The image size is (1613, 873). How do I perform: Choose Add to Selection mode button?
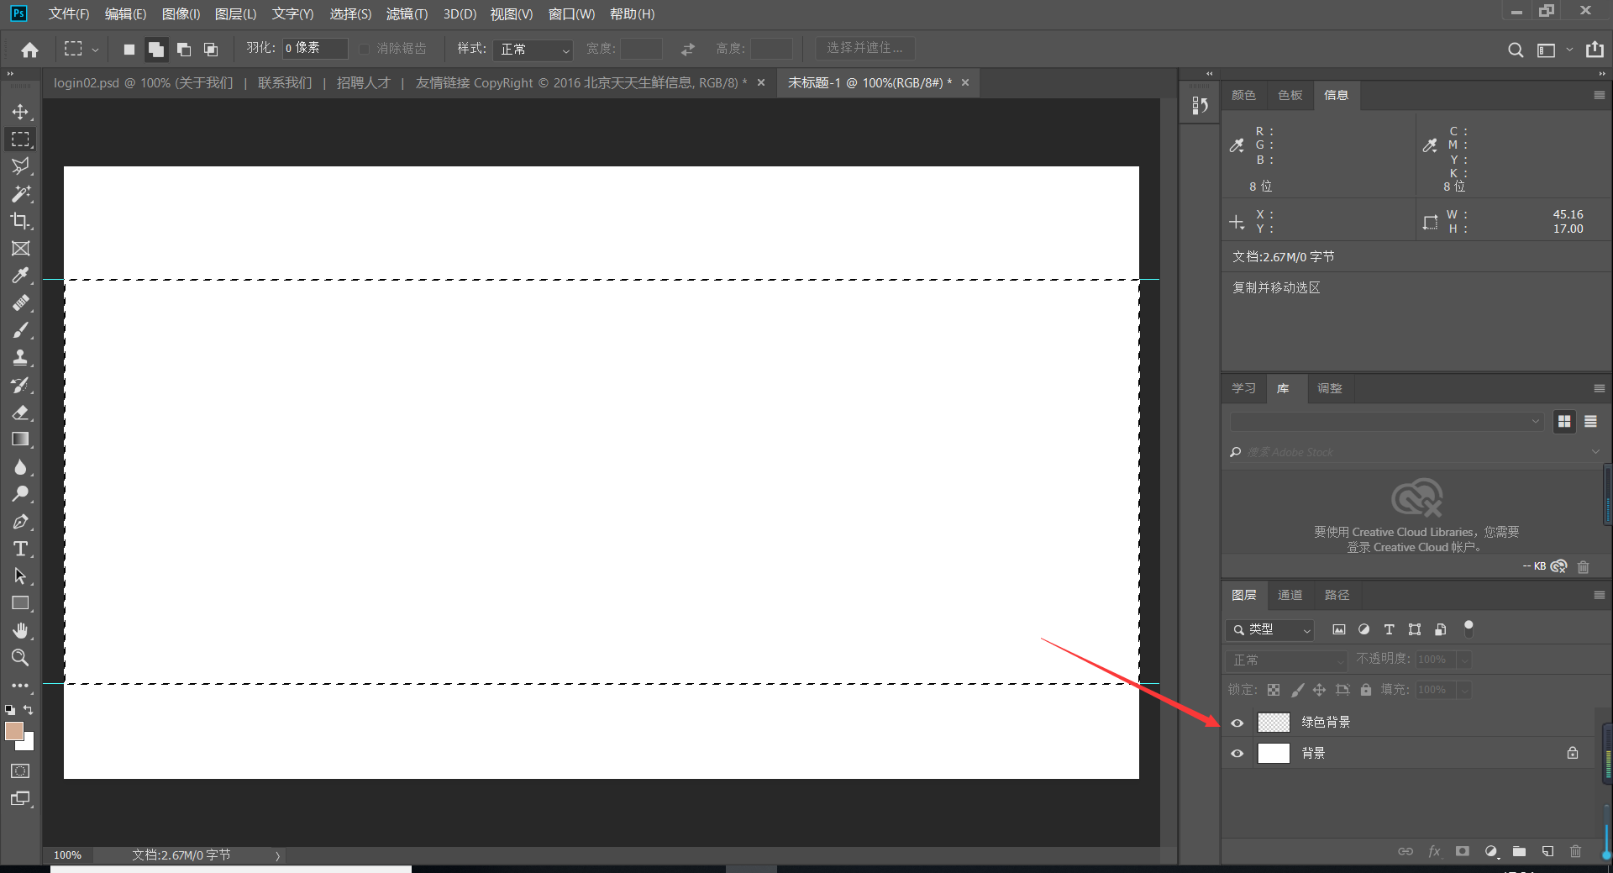point(155,50)
